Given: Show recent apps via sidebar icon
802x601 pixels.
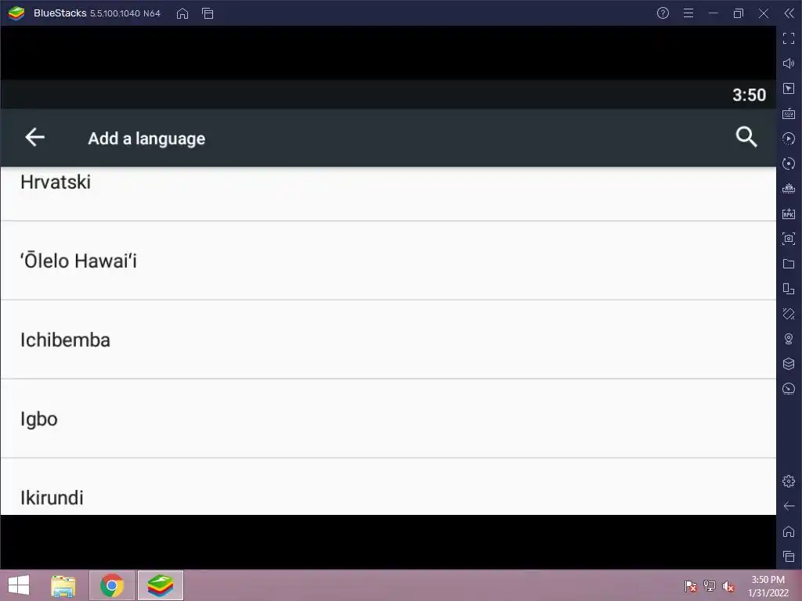Looking at the screenshot, I should click(789, 556).
